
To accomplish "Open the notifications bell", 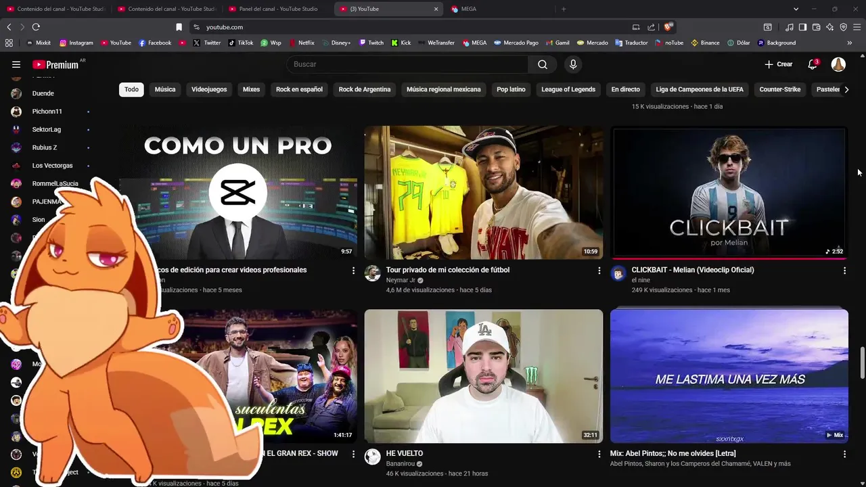I will pyautogui.click(x=813, y=64).
